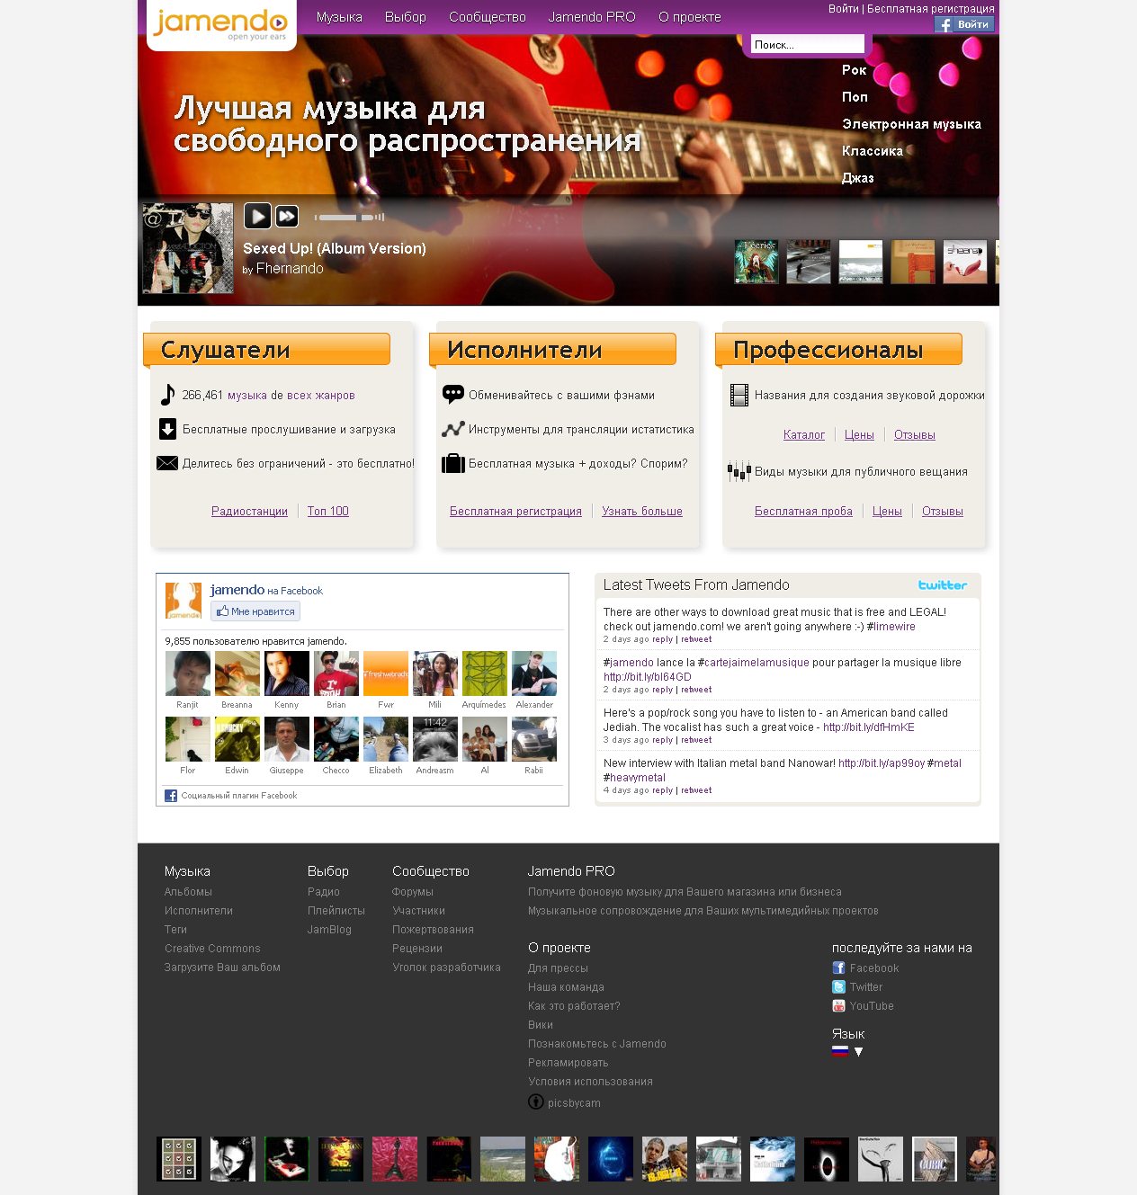Select the Джаз genre
This screenshot has width=1137, height=1195.
[x=857, y=178]
